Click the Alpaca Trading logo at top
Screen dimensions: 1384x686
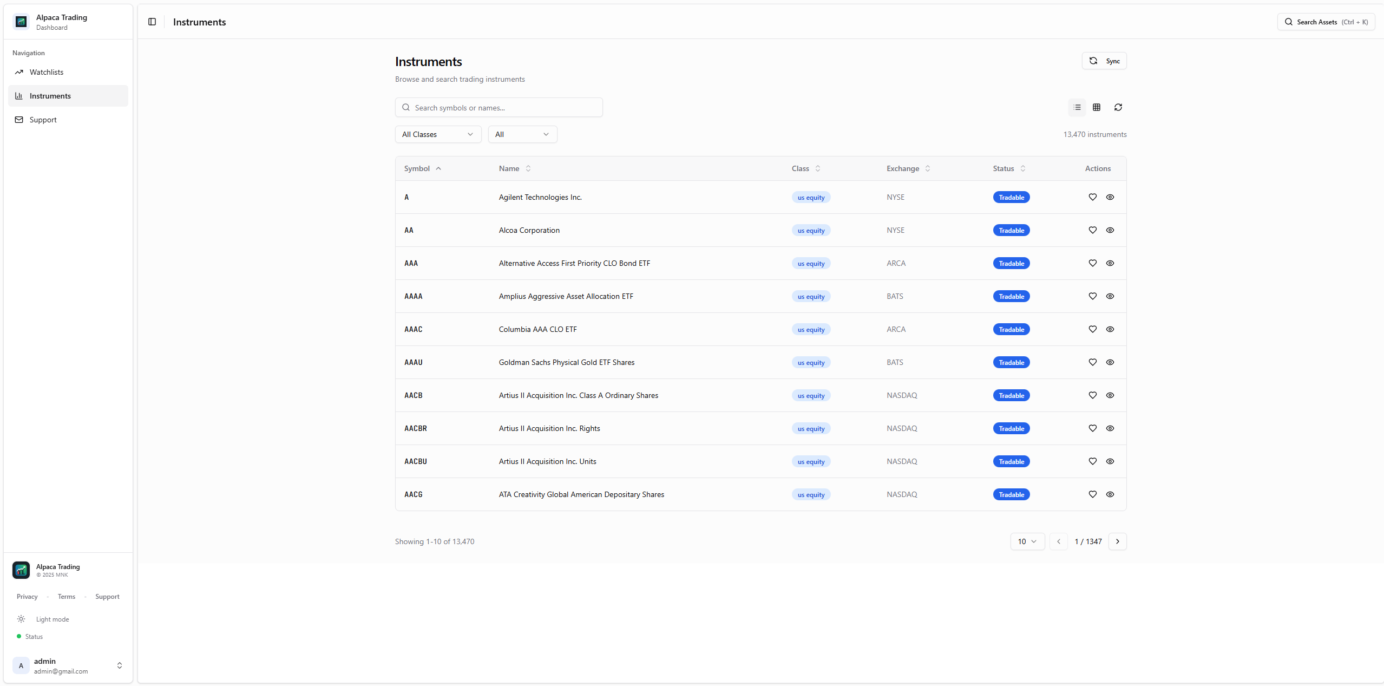(21, 22)
